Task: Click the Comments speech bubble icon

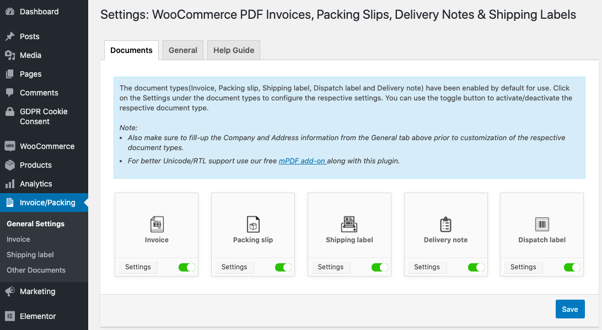Action: pos(10,93)
